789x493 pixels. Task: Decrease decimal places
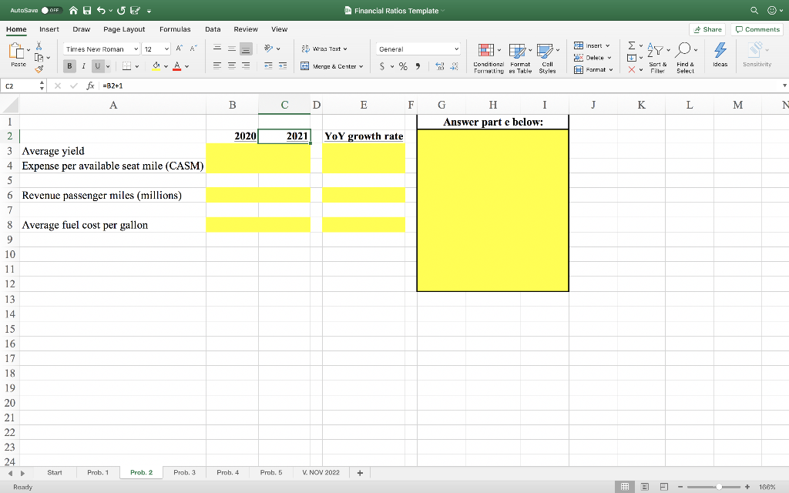(x=455, y=66)
